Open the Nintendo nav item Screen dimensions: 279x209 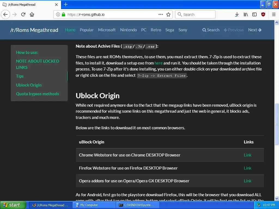(x=129, y=30)
